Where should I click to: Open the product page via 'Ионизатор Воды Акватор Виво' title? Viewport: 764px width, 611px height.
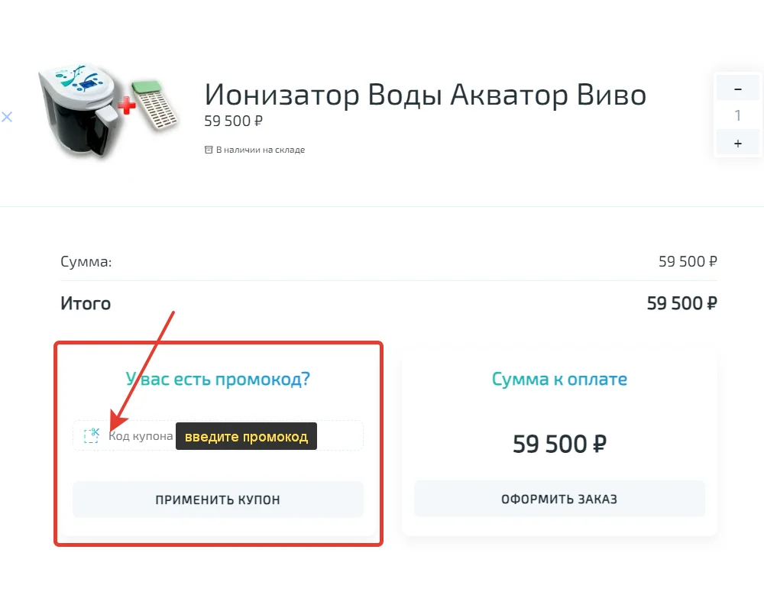coord(425,94)
